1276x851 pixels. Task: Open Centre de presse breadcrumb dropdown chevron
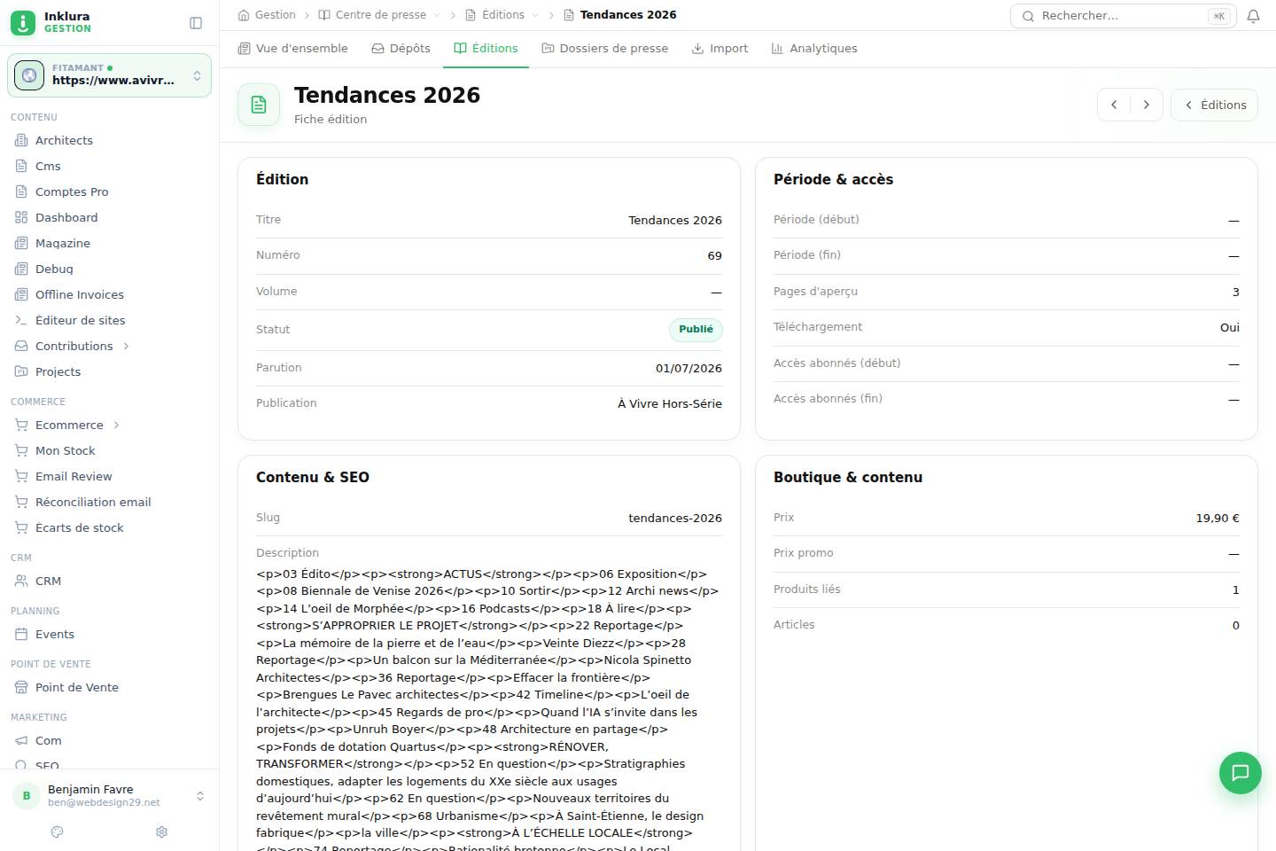click(x=437, y=15)
